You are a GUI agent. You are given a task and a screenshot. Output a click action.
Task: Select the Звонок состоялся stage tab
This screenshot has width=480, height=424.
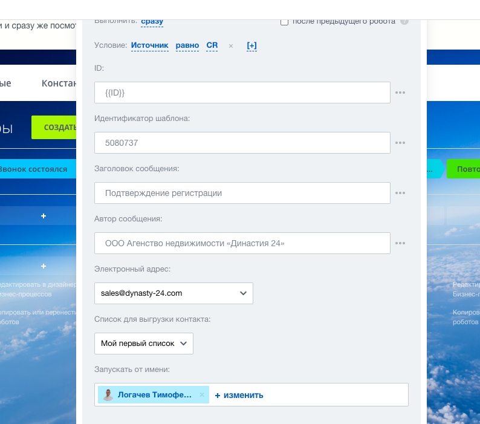tap(33, 169)
